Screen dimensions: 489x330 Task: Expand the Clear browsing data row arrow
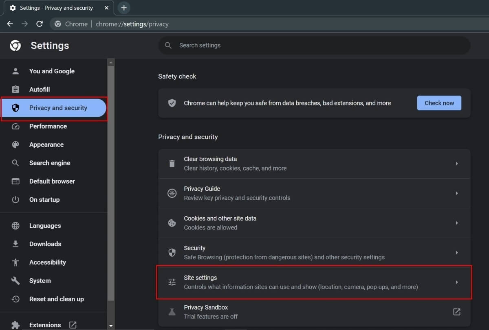click(457, 163)
